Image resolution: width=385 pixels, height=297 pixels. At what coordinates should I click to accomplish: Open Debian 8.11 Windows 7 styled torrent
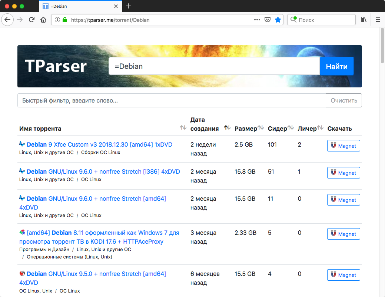point(99,237)
